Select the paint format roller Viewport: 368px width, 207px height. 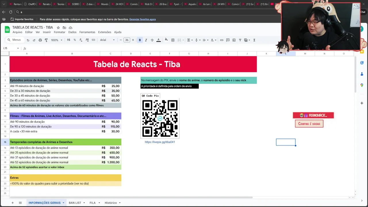[x=46, y=40]
